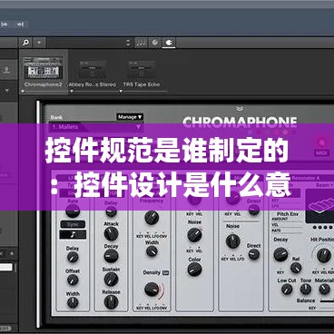
Task: Click the Rel knob
Action: click(296, 268)
